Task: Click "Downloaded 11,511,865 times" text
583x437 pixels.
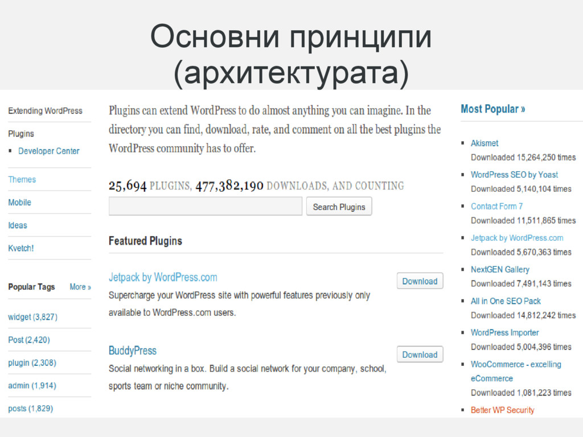Action: coord(523,221)
